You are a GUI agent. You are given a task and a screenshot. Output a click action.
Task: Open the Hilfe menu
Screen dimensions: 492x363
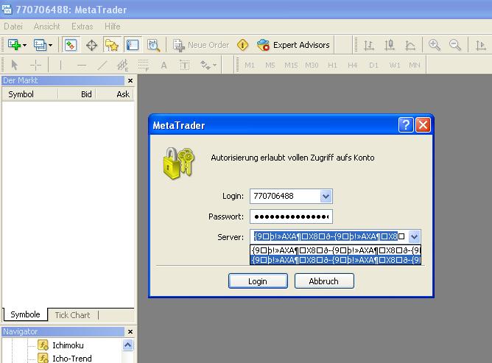tap(113, 27)
